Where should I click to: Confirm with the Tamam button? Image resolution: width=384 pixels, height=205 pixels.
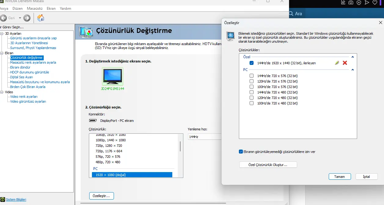pos(339,177)
